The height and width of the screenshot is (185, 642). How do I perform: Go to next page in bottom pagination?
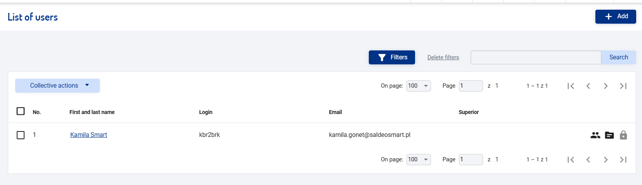click(x=606, y=160)
